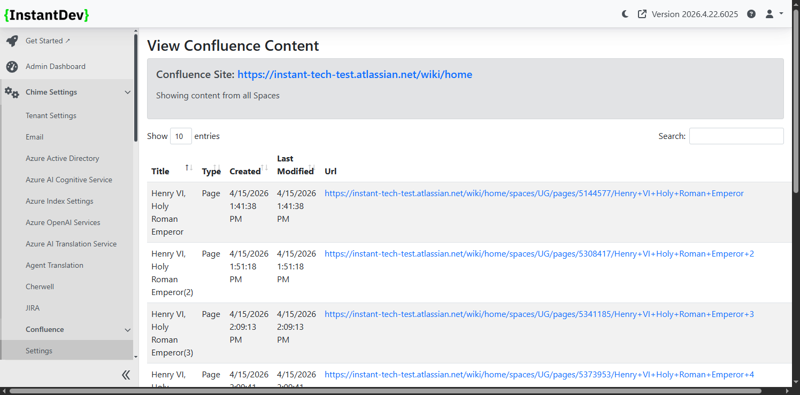800x395 pixels.
Task: Open Tenant Settings menu item
Action: pos(51,115)
